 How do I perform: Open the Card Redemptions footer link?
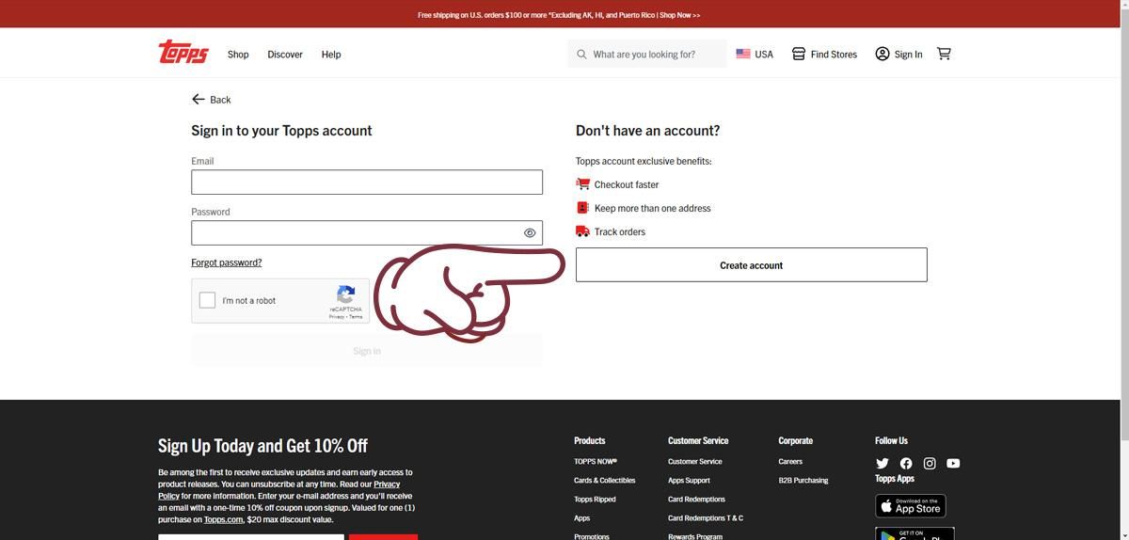(696, 500)
